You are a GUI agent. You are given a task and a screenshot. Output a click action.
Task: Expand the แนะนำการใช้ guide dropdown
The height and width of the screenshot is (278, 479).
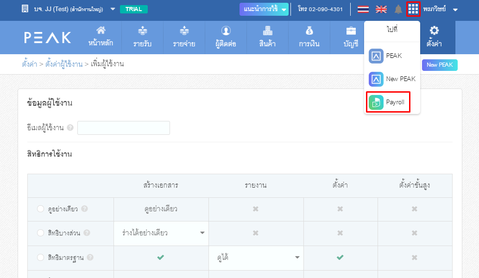coord(264,9)
